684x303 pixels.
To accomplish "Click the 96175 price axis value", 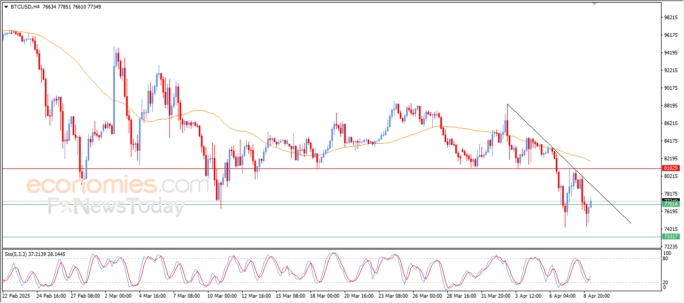I will click(671, 35).
